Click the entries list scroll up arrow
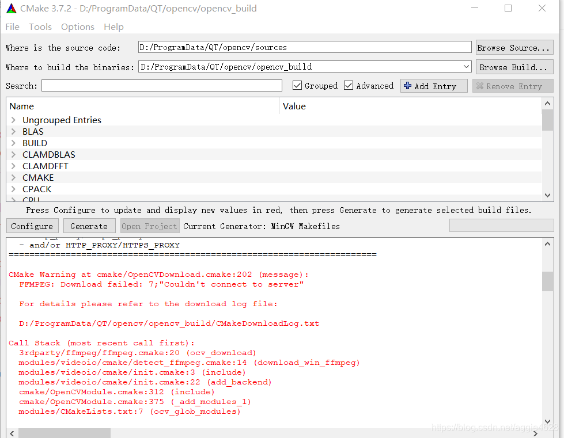Screen dimensions: 564x438 [547, 104]
